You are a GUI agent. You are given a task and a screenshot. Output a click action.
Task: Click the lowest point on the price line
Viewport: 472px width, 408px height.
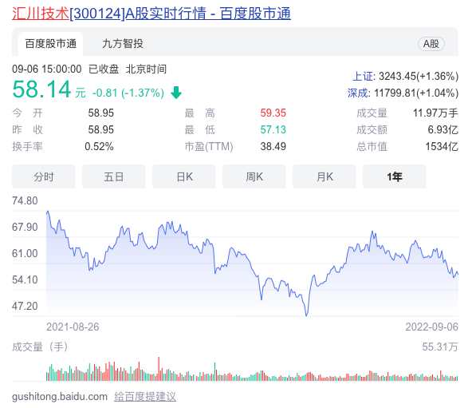pos(306,315)
